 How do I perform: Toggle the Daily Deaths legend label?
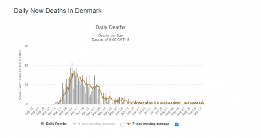click(56, 124)
